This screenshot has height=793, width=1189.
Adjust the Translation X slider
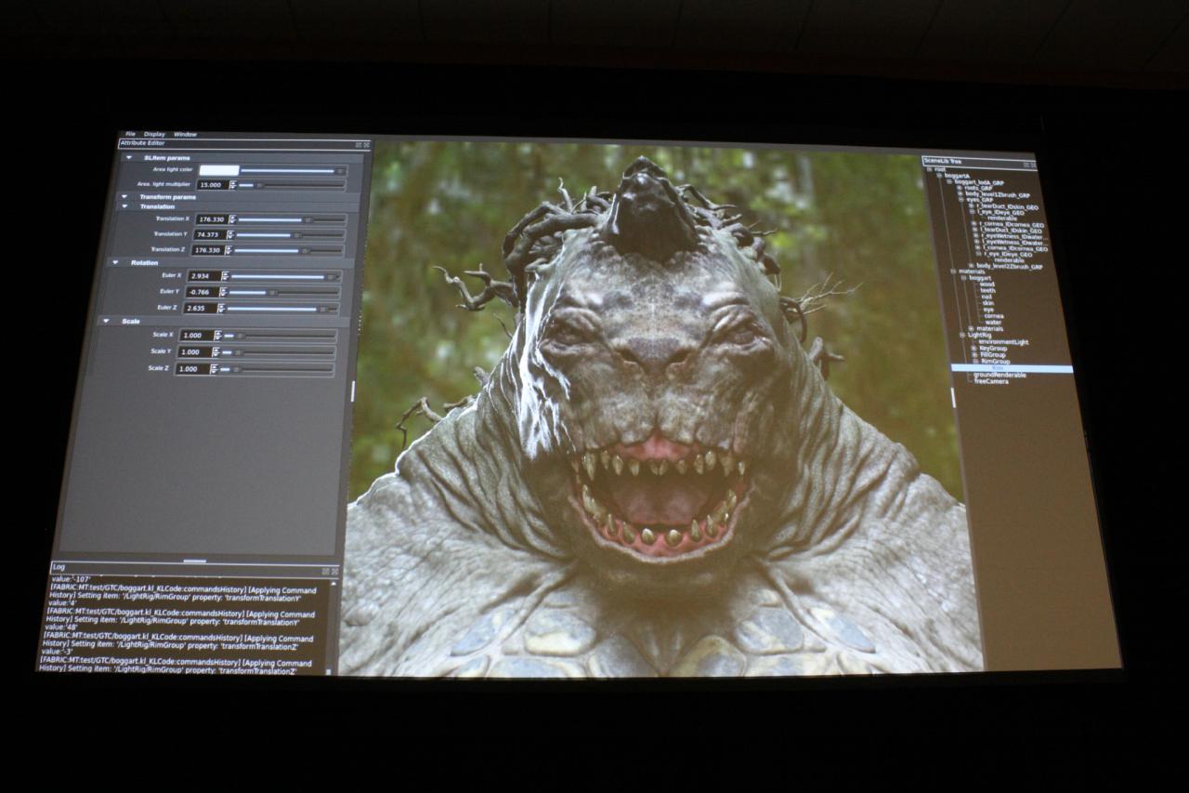click(292, 219)
